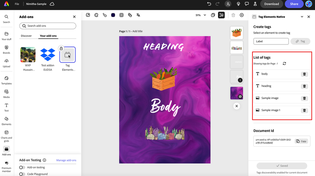Open the theme palette tool

pyautogui.click(x=96, y=15)
